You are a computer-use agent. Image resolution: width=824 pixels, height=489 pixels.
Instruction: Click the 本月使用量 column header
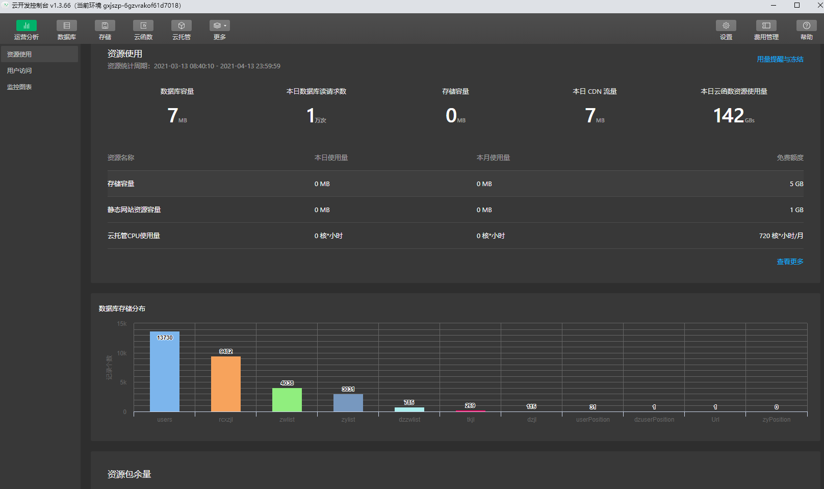click(493, 158)
